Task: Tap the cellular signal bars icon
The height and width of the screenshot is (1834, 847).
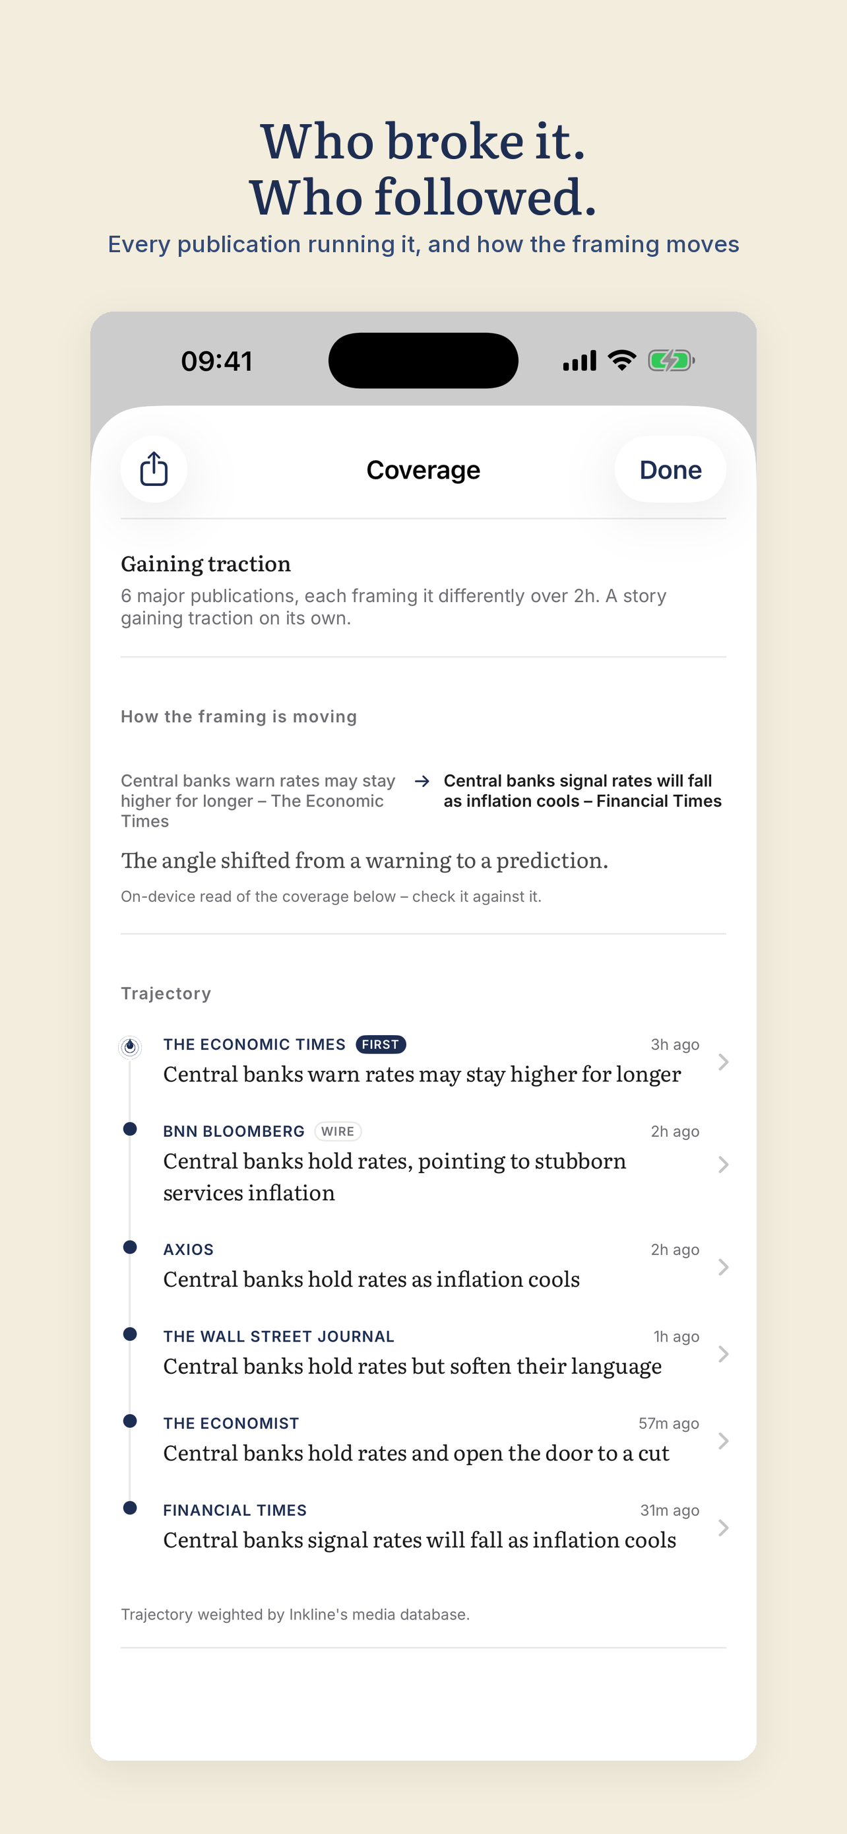Action: click(579, 360)
